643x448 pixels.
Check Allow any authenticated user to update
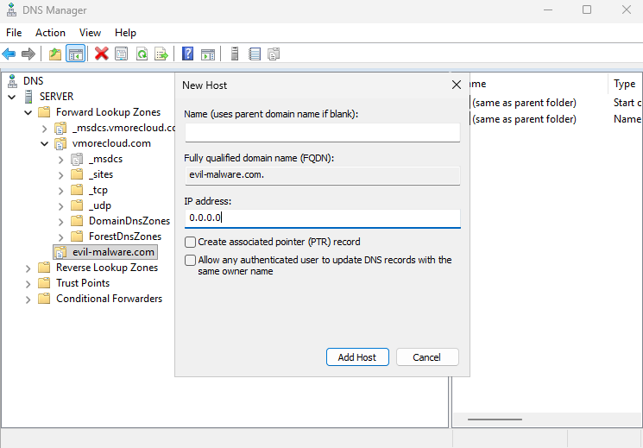190,260
